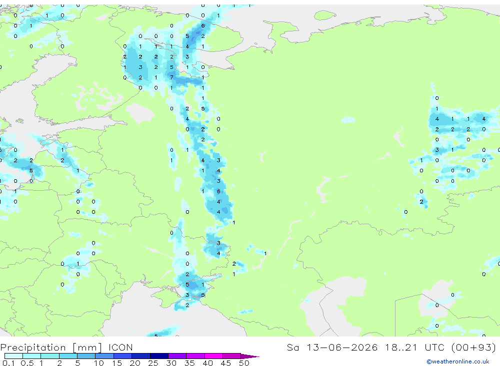Click the legend label '30'
The height and width of the screenshot is (366, 500).
point(171,363)
